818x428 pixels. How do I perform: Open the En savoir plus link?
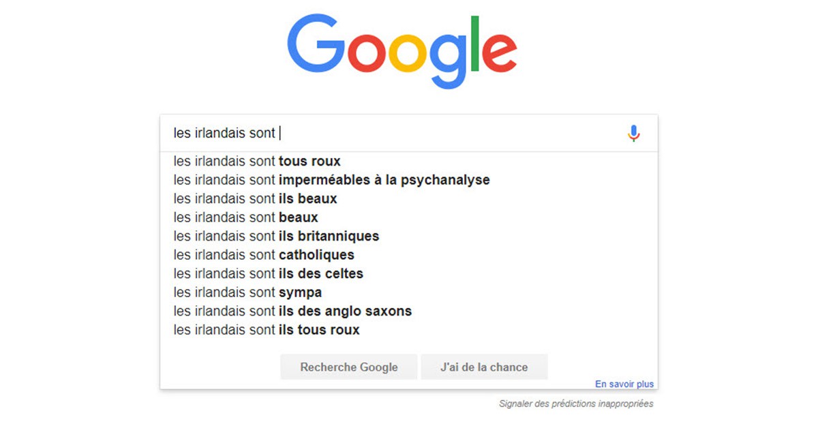[x=624, y=384]
